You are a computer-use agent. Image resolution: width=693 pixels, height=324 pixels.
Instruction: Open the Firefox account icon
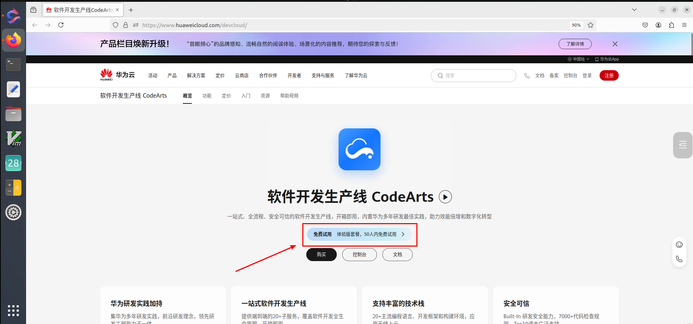point(658,25)
